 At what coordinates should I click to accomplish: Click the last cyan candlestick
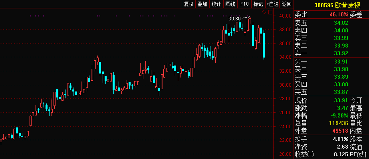264,45
